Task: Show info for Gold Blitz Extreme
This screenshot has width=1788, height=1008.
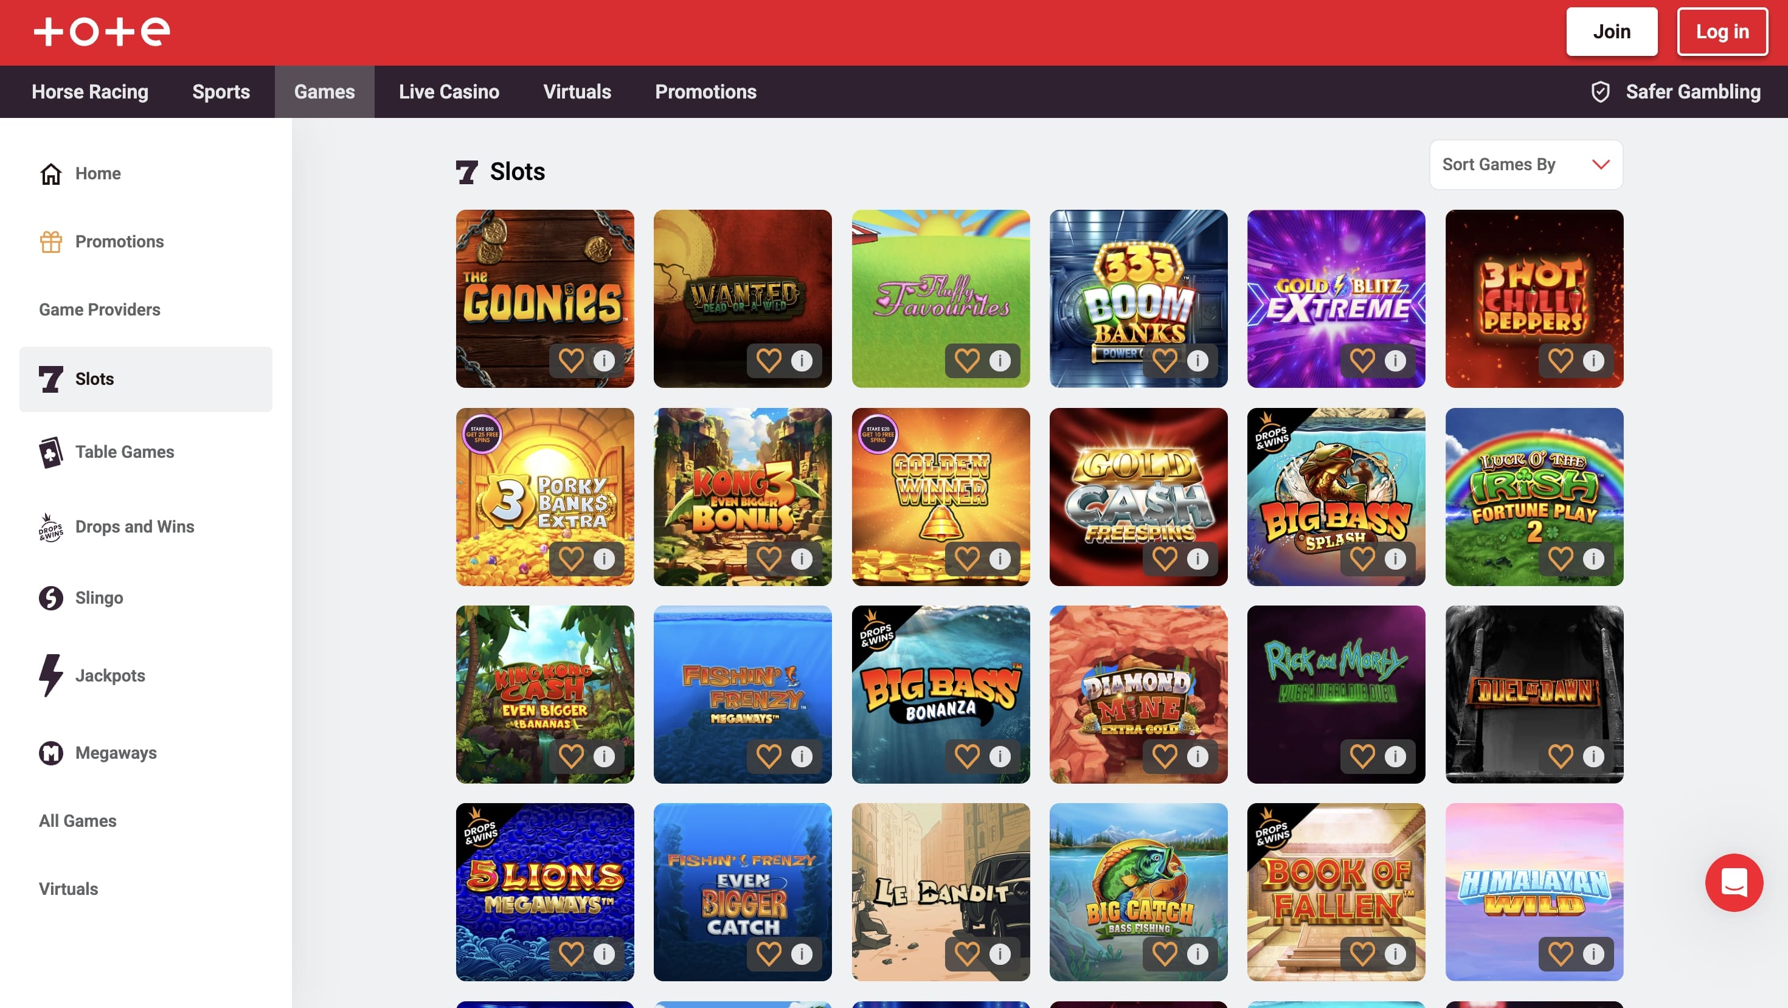Action: click(x=1395, y=361)
